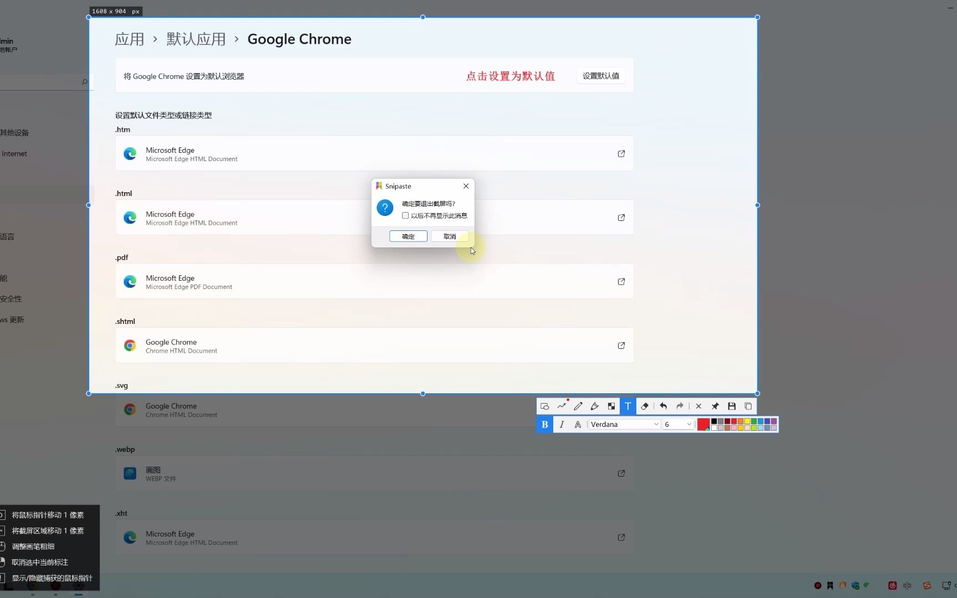Select the text annotation tool
Image resolution: width=957 pixels, height=598 pixels.
tap(628, 406)
